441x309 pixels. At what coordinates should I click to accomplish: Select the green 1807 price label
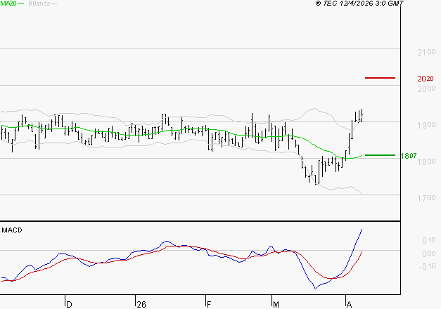pos(409,155)
